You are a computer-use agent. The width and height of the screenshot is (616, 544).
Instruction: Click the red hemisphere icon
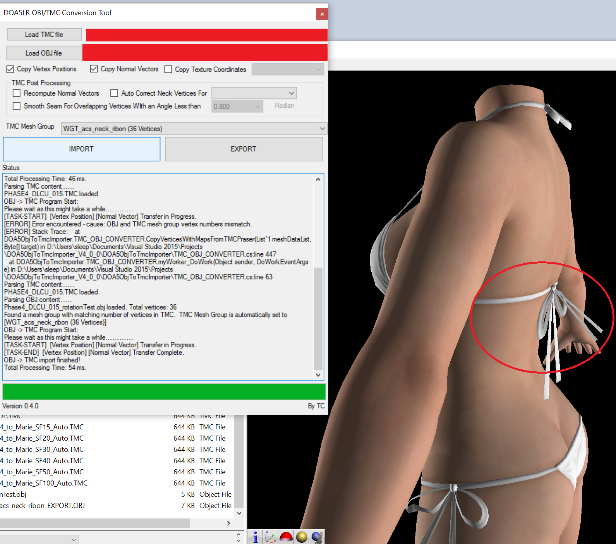[x=286, y=537]
